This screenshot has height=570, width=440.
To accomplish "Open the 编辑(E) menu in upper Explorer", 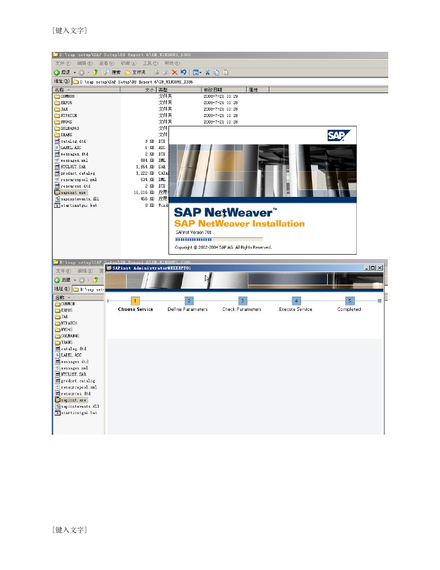I will coord(85,63).
